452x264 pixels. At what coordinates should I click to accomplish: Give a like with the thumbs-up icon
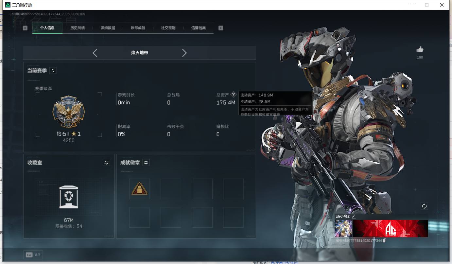point(420,49)
